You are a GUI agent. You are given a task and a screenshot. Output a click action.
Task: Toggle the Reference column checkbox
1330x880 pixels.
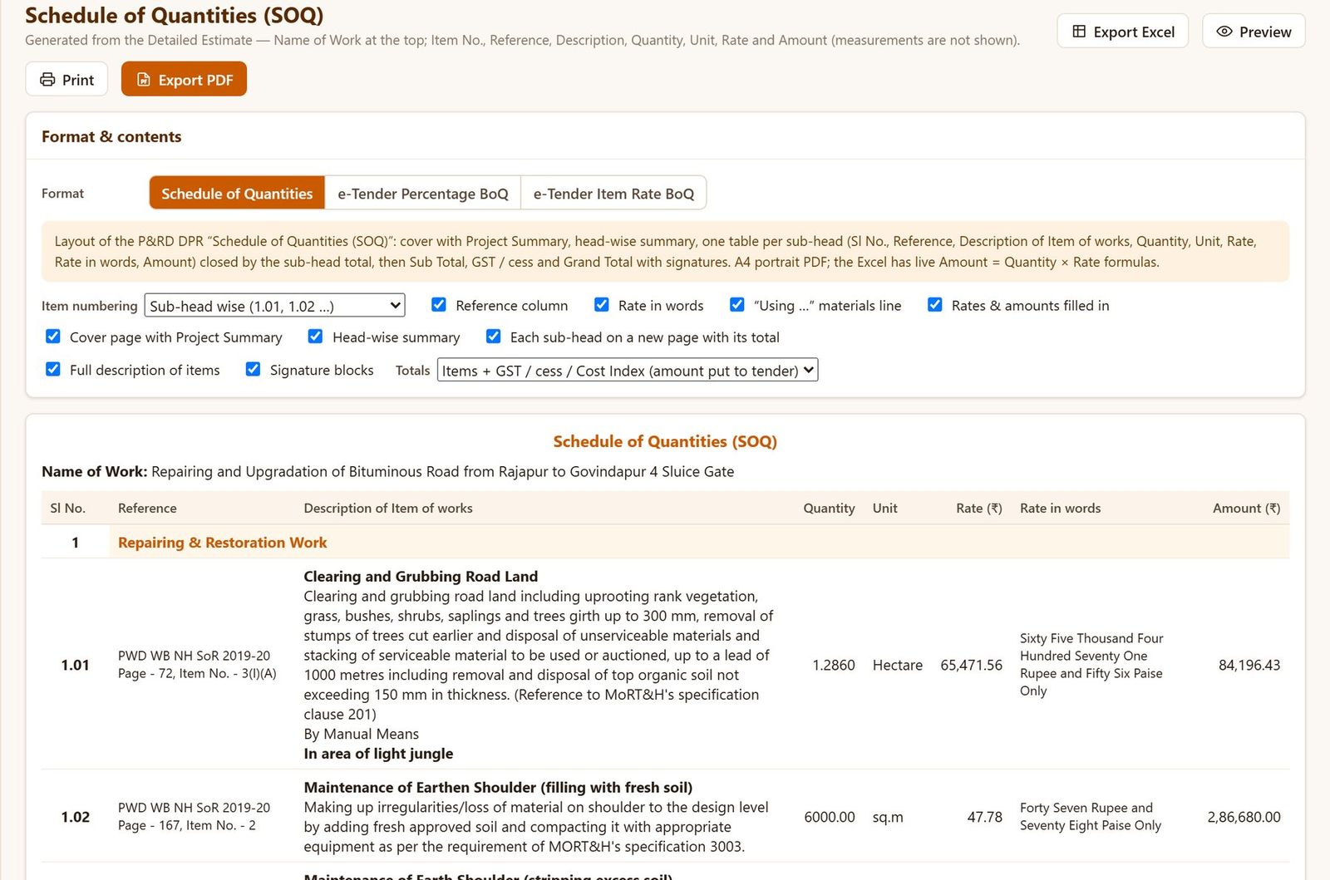click(x=439, y=305)
